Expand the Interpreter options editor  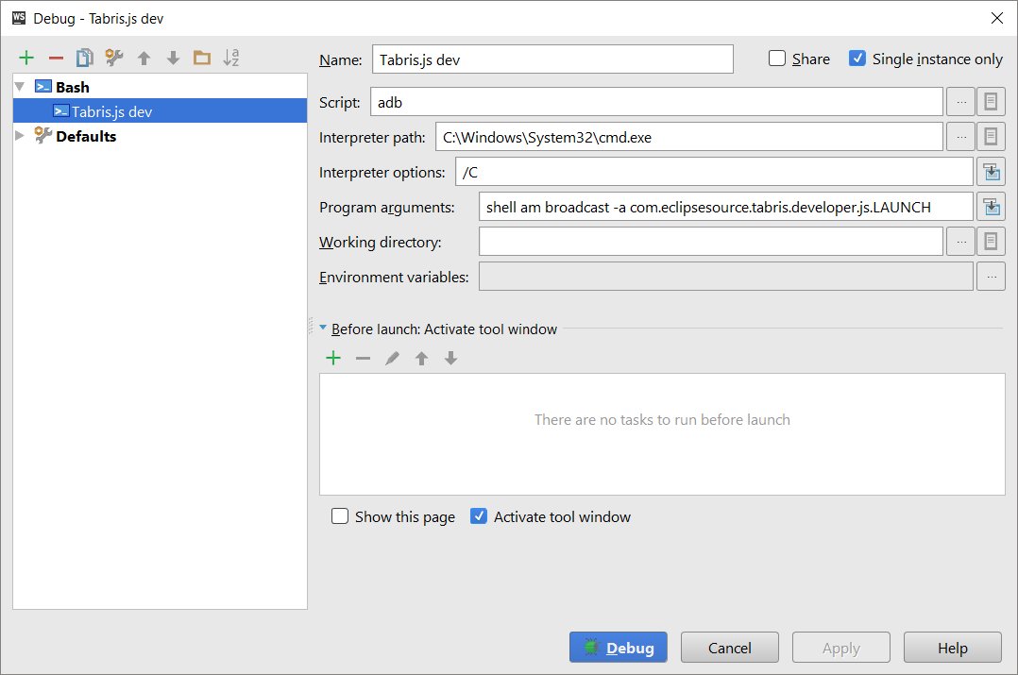(x=991, y=172)
